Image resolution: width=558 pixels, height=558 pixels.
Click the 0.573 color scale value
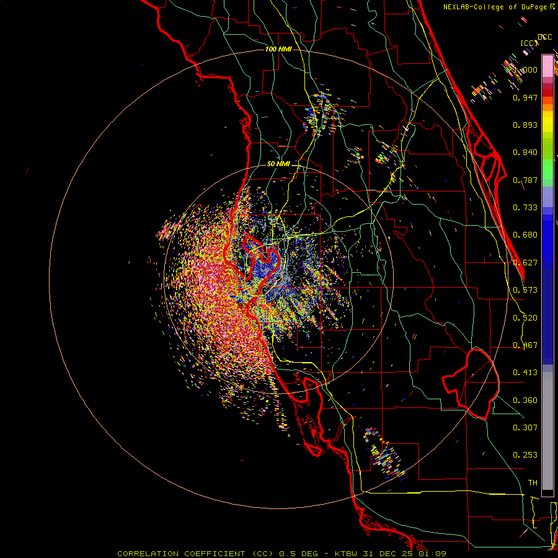525,290
